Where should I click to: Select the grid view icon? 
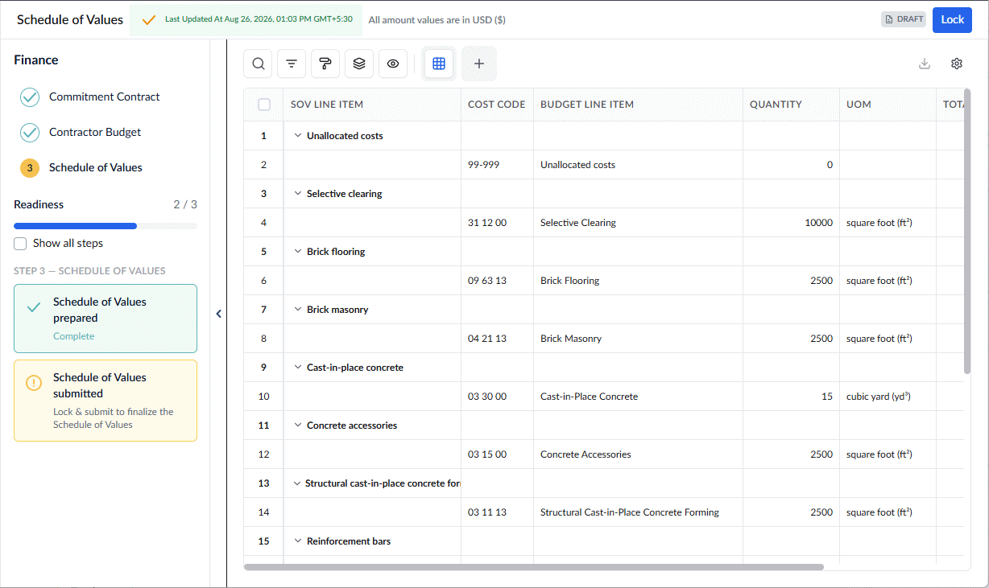click(439, 64)
